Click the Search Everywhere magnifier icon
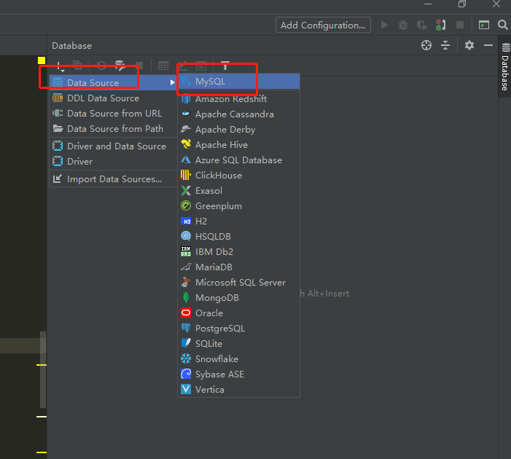Viewport: 511px width, 459px height. click(x=502, y=25)
